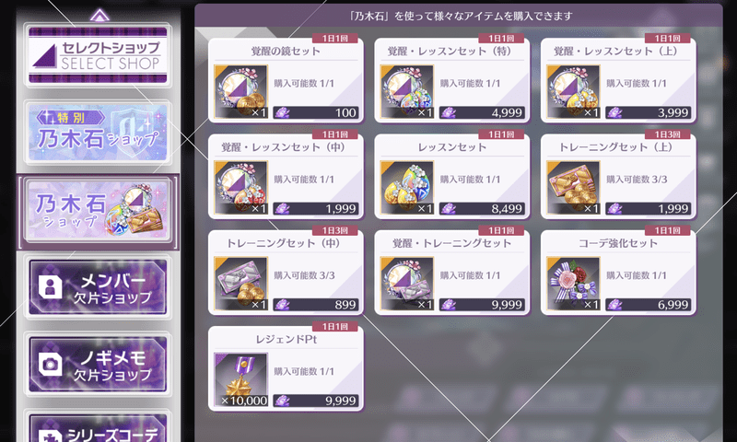Click the レッスンセット egg icon

click(x=407, y=188)
